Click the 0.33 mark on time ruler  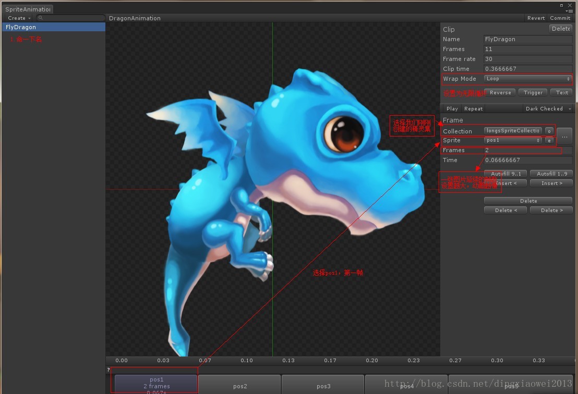[x=538, y=361]
